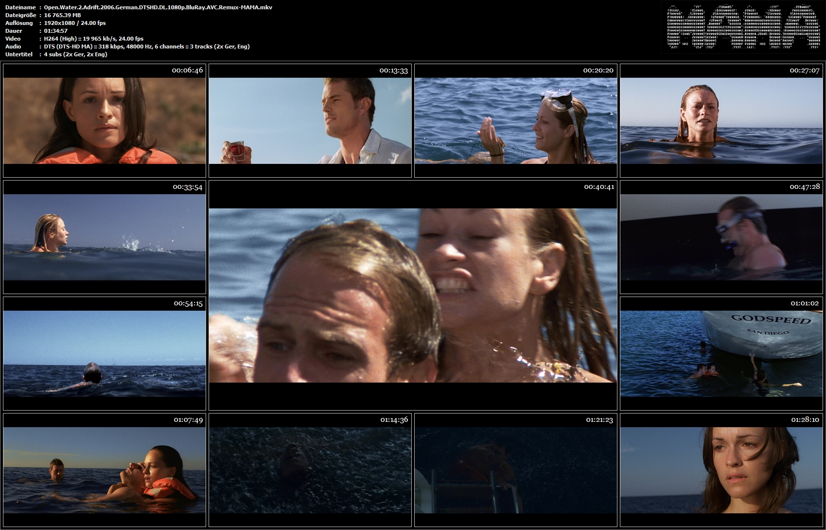Select the 00:54:15 timestamp text
Viewport: 826px width, 530px height.
(188, 303)
